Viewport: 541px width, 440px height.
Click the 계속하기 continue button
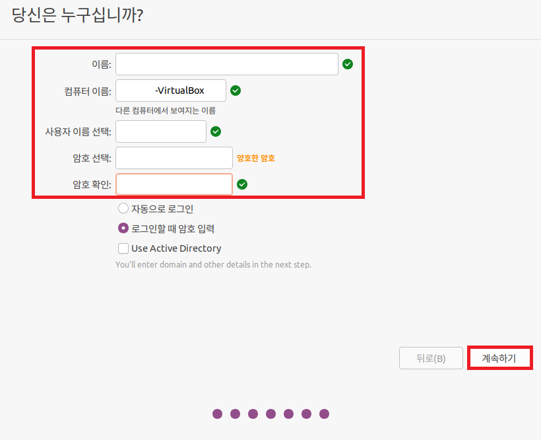pyautogui.click(x=499, y=358)
